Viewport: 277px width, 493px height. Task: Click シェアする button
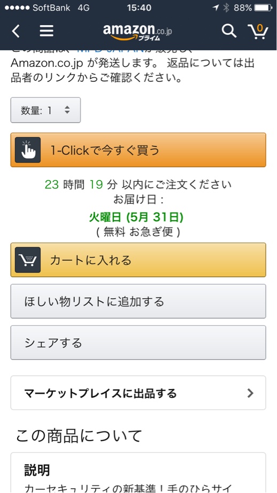(138, 343)
